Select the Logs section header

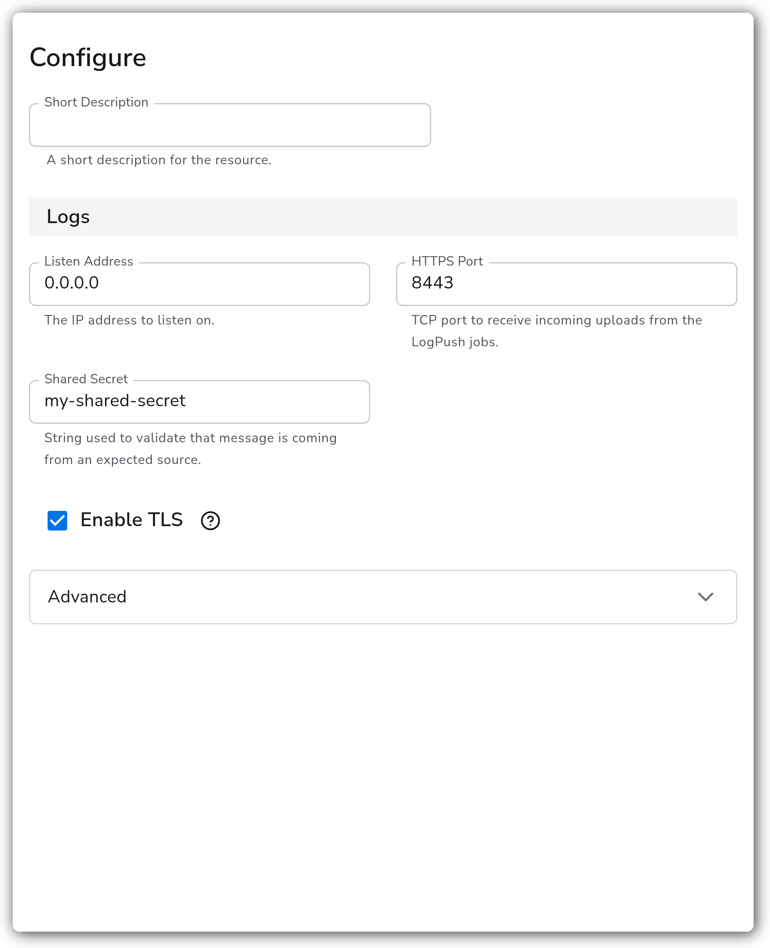tap(383, 217)
